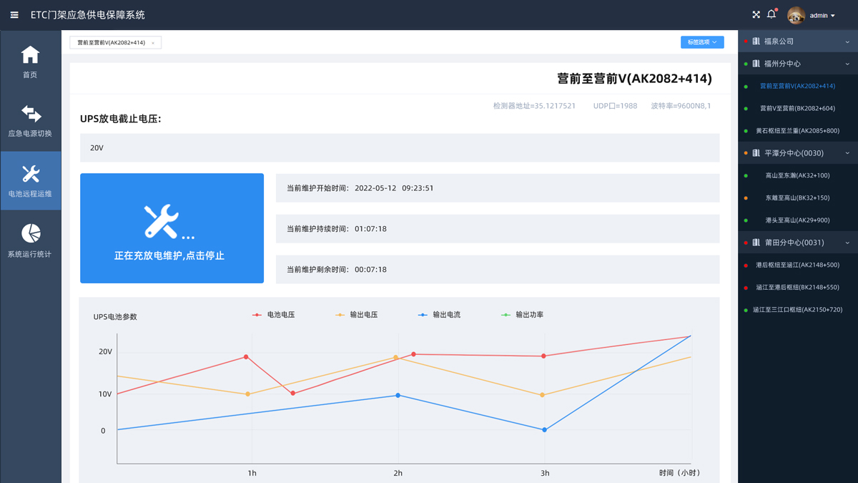Open the notification bell

tap(771, 15)
